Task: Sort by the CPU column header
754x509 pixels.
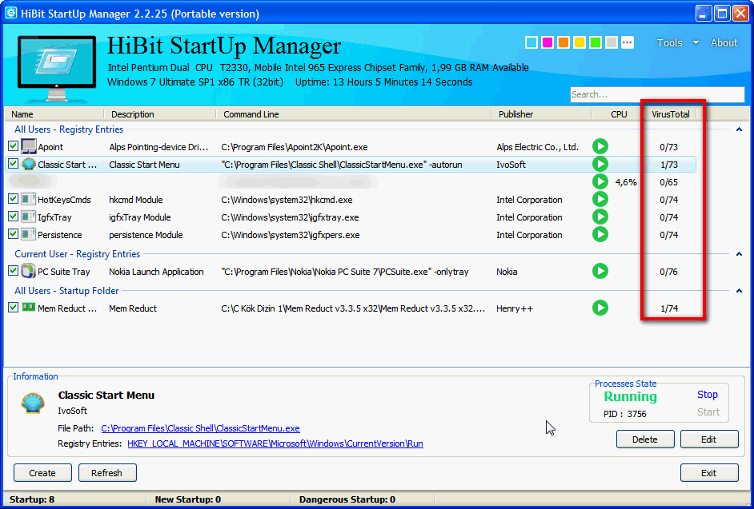Action: [x=618, y=114]
